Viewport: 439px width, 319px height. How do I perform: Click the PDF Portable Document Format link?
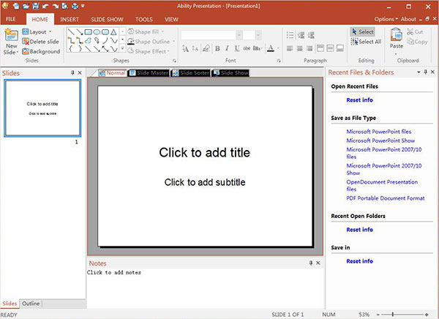pyautogui.click(x=385, y=198)
